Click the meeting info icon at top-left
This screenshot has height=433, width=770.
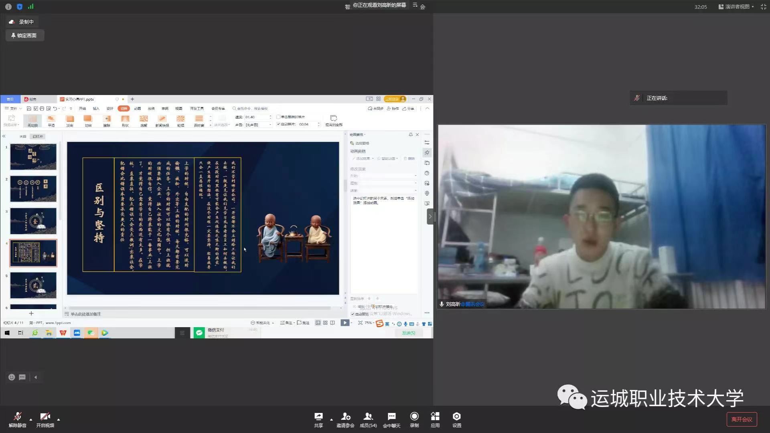point(8,7)
